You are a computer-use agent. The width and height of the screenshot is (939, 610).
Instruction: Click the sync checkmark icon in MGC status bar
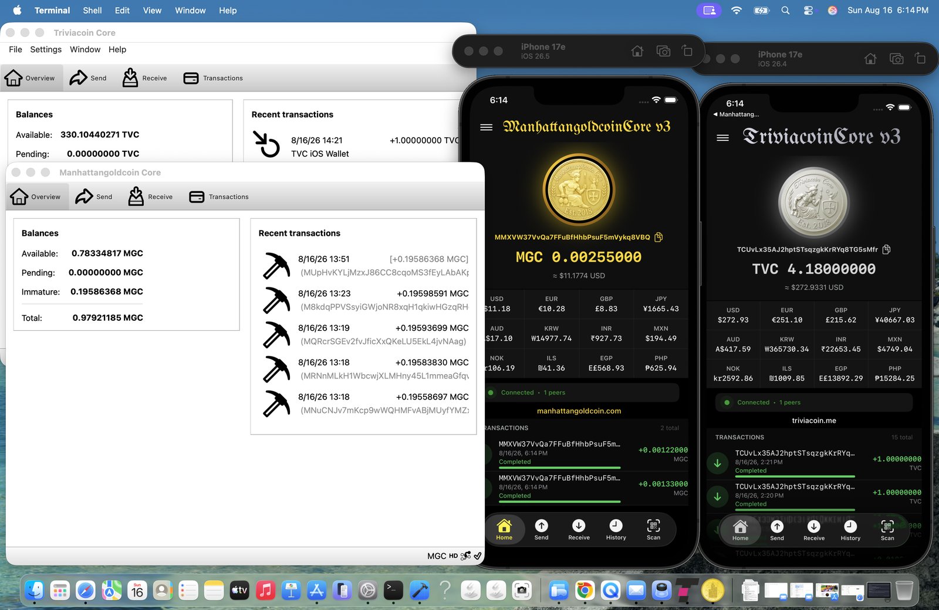click(x=478, y=555)
